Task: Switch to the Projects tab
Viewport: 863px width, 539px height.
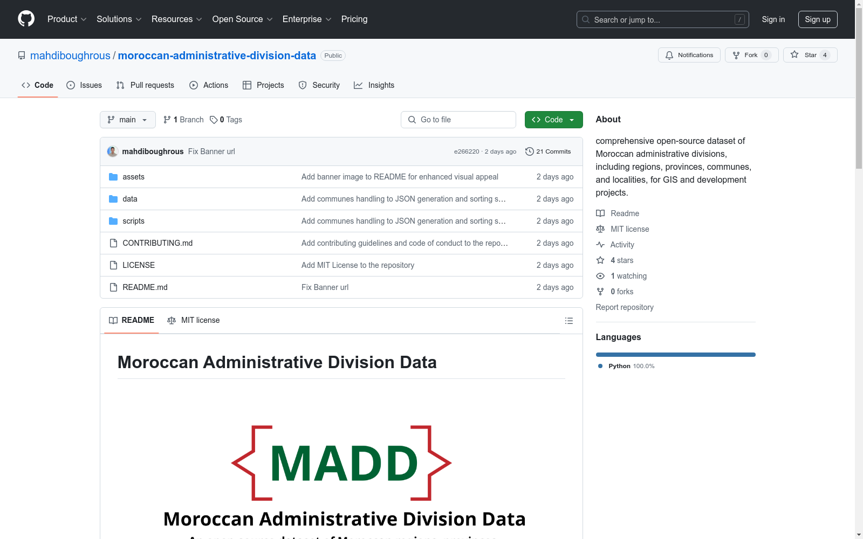Action: point(263,85)
